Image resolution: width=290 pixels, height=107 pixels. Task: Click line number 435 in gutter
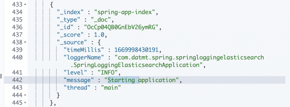(17, 20)
